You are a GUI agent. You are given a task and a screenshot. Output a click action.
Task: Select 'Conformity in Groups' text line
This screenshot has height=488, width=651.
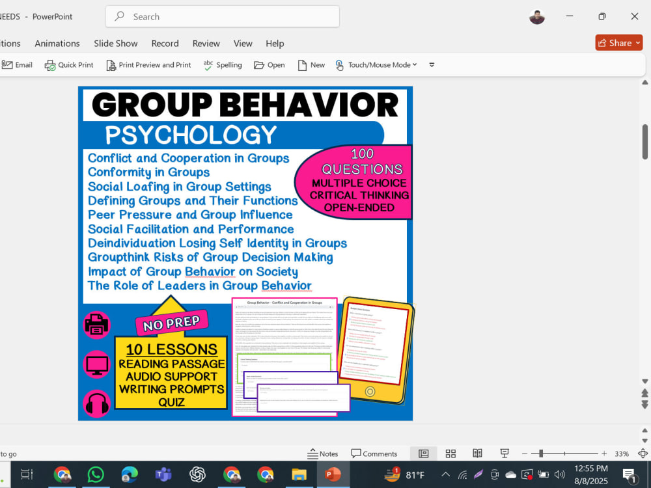pyautogui.click(x=148, y=172)
